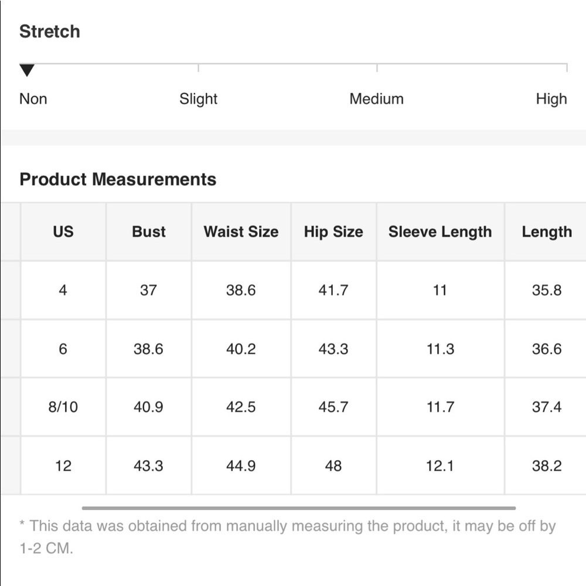
Task: Select the High stretch label
Action: (551, 99)
